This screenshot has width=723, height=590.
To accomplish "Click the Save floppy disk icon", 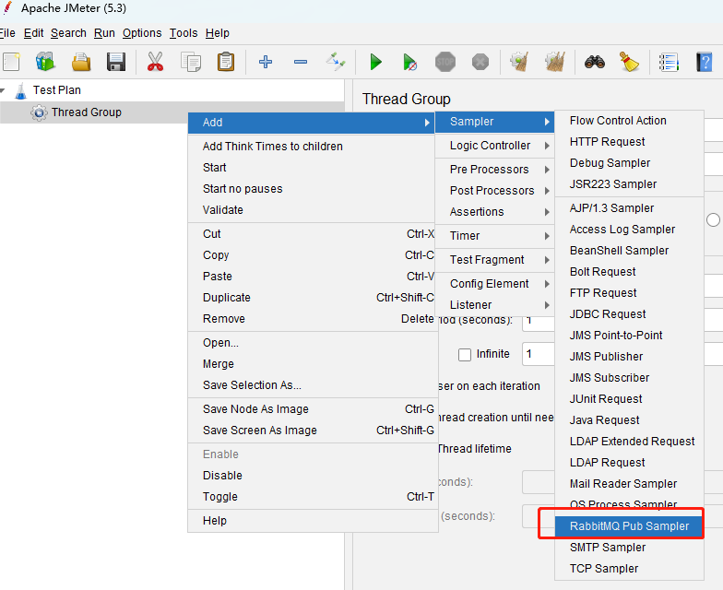I will click(116, 62).
